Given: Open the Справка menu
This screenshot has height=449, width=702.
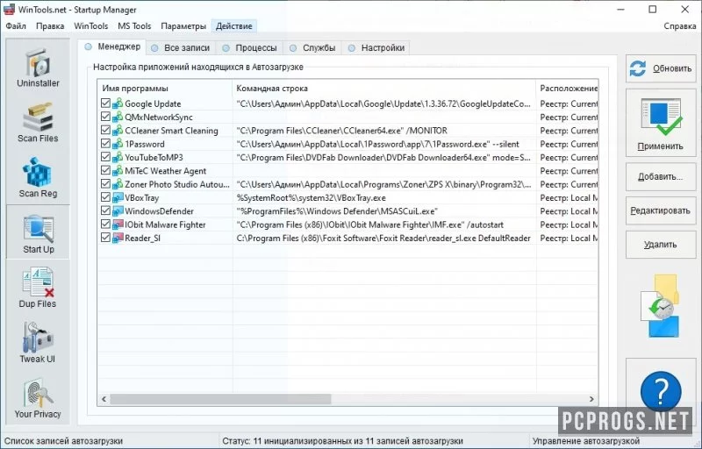Looking at the screenshot, I should (x=679, y=26).
